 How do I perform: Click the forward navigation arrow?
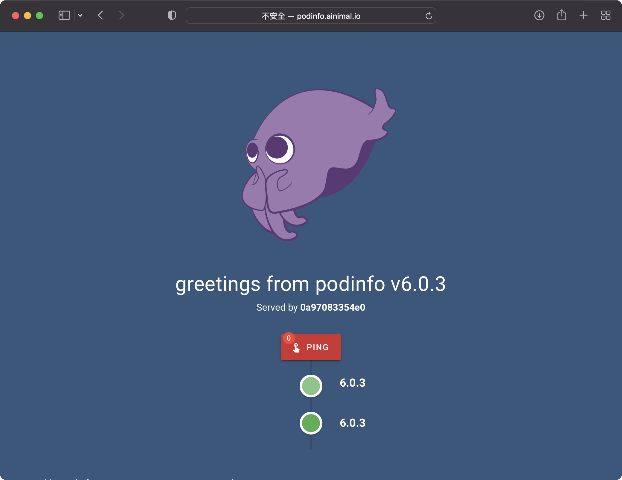[121, 15]
